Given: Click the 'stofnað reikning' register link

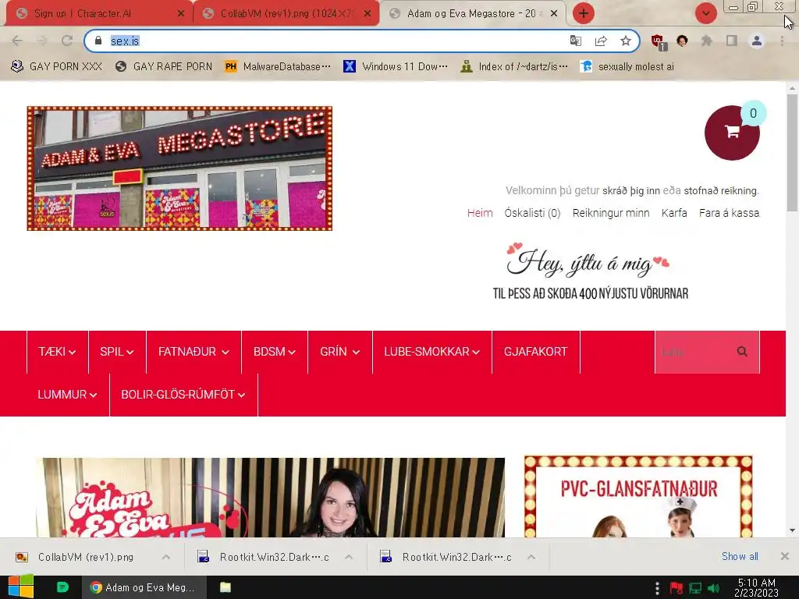Looking at the screenshot, I should click(720, 190).
